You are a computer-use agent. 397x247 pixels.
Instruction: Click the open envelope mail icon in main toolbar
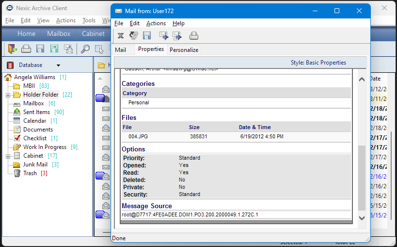[68, 49]
